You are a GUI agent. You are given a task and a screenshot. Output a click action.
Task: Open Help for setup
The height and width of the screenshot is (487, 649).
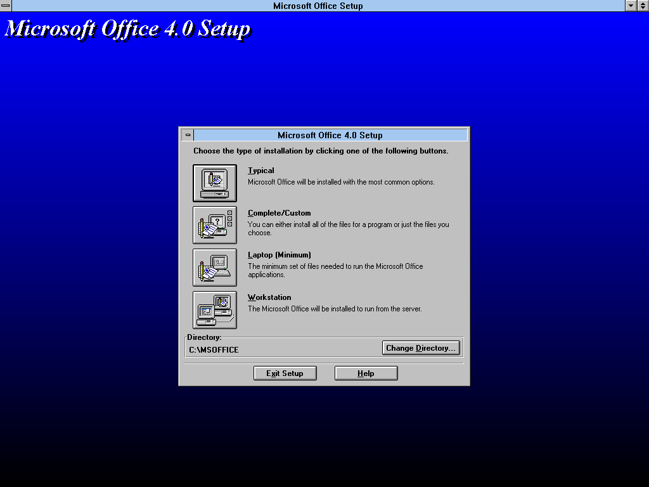[x=366, y=373]
